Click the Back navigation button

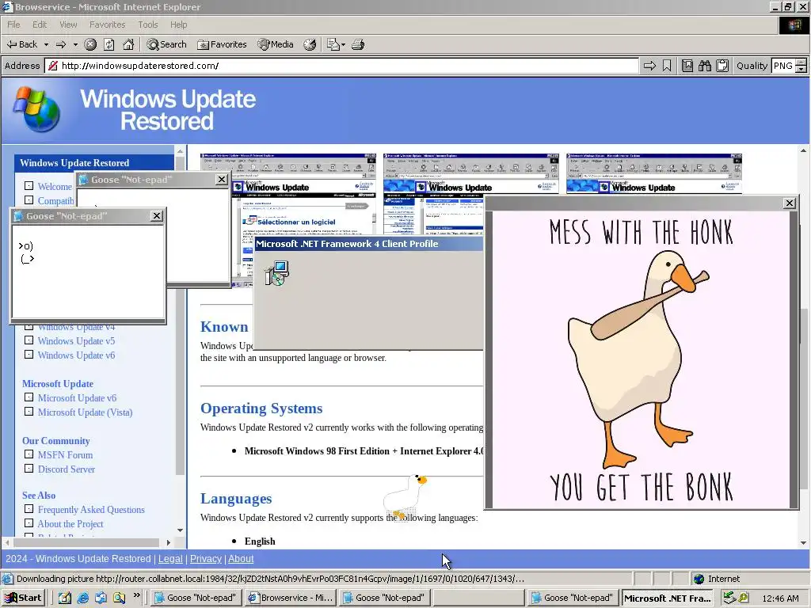[21, 44]
